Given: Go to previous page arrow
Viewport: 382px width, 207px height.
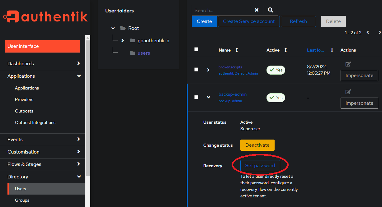Looking at the screenshot, I should coord(368,32).
